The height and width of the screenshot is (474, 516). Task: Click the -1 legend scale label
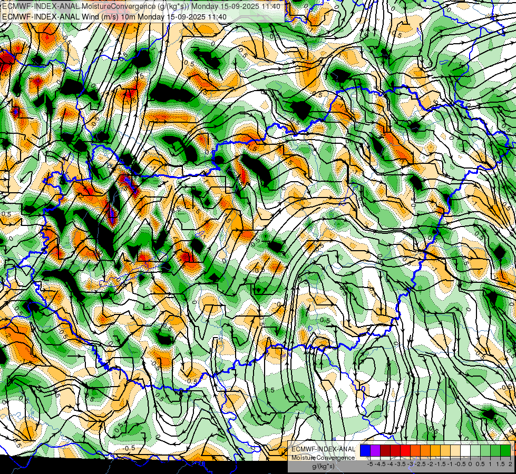point(450,464)
